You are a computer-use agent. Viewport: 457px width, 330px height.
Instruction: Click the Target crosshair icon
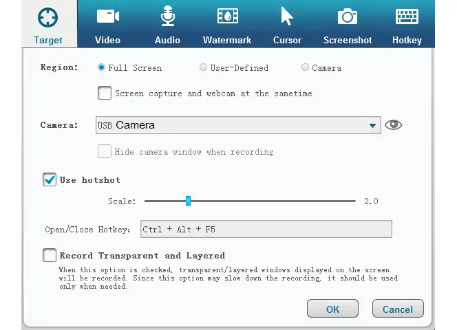[x=47, y=17]
